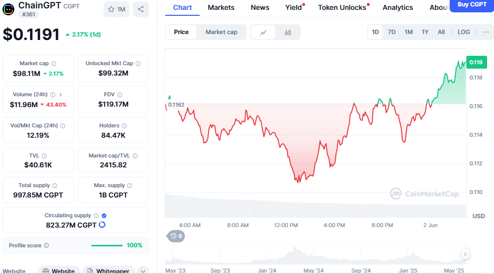The height and width of the screenshot is (274, 494).
Task: Click the share icon beside watchlist
Action: (141, 9)
